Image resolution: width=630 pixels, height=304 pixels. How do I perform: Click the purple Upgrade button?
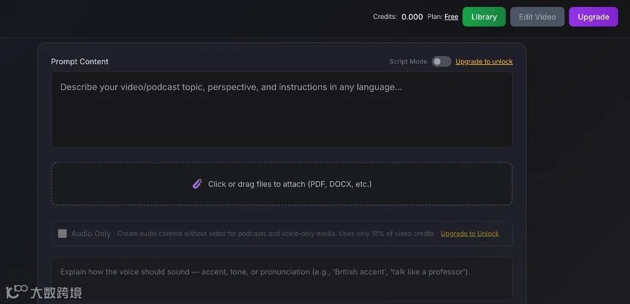[x=593, y=17]
